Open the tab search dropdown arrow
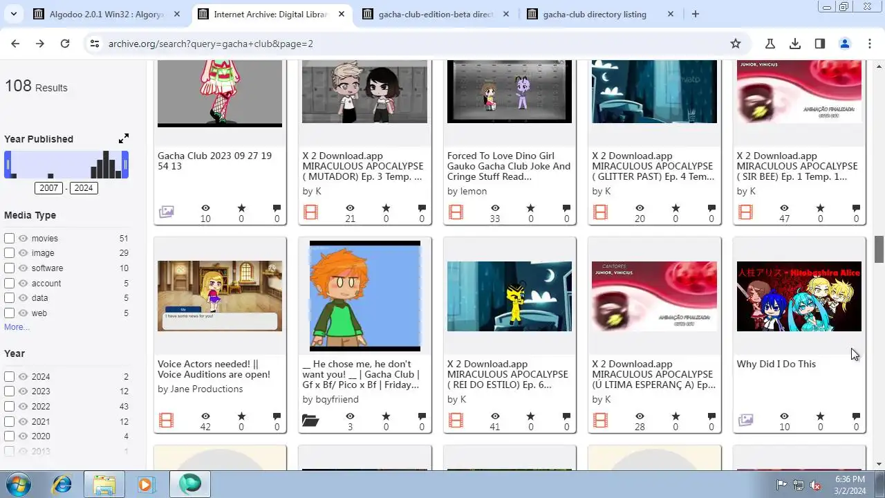The image size is (885, 498). [14, 14]
